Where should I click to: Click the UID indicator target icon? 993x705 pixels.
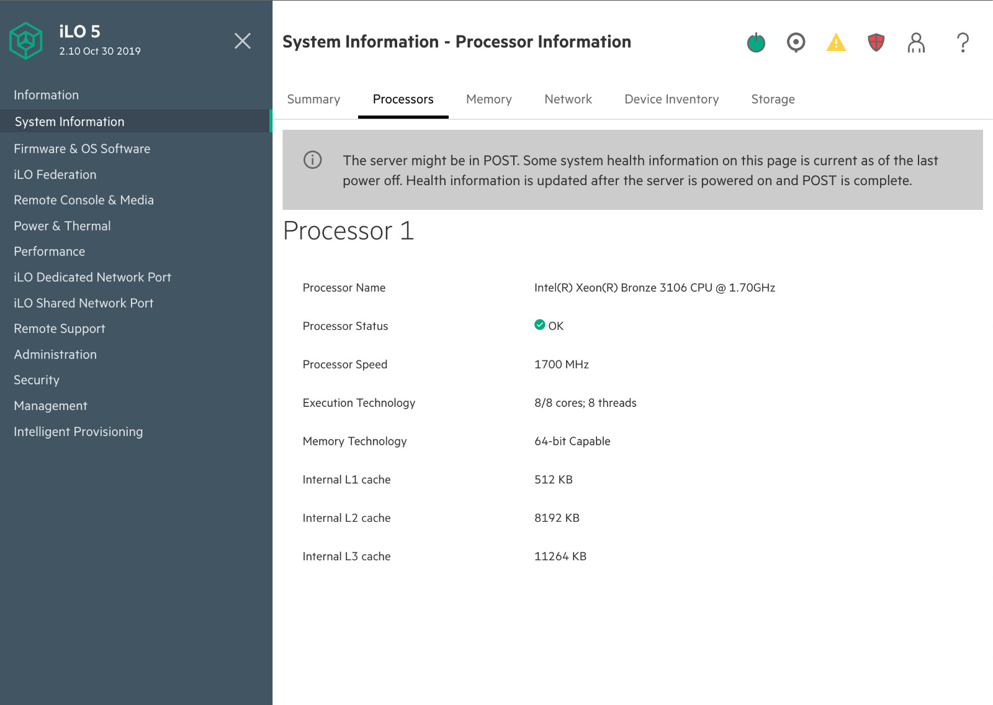coord(796,42)
